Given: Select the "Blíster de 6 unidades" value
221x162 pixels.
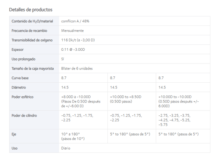Looking at the screenshot, I should pyautogui.click(x=77, y=68).
